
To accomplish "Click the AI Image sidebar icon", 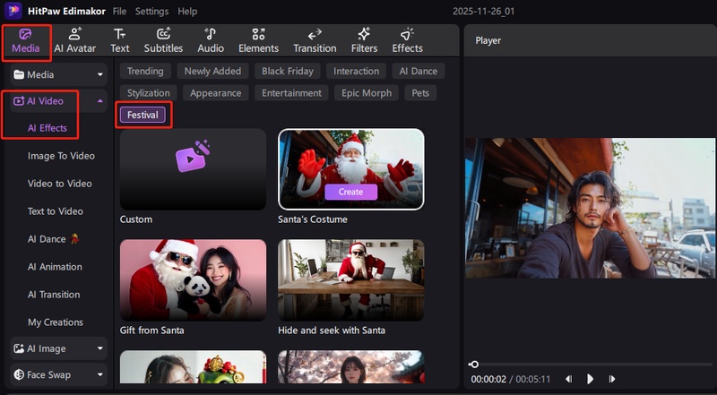I will pyautogui.click(x=19, y=348).
